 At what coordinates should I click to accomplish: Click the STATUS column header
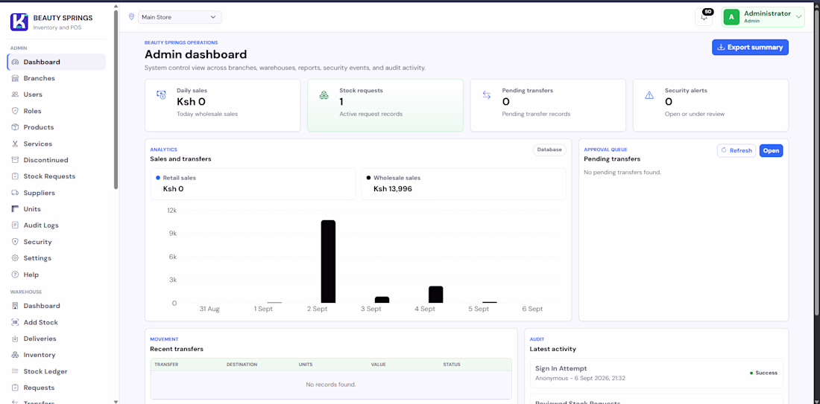452,365
